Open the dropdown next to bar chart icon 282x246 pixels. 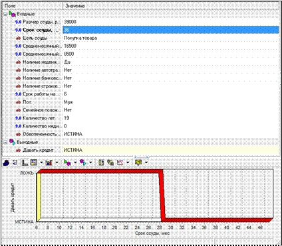[57, 162]
